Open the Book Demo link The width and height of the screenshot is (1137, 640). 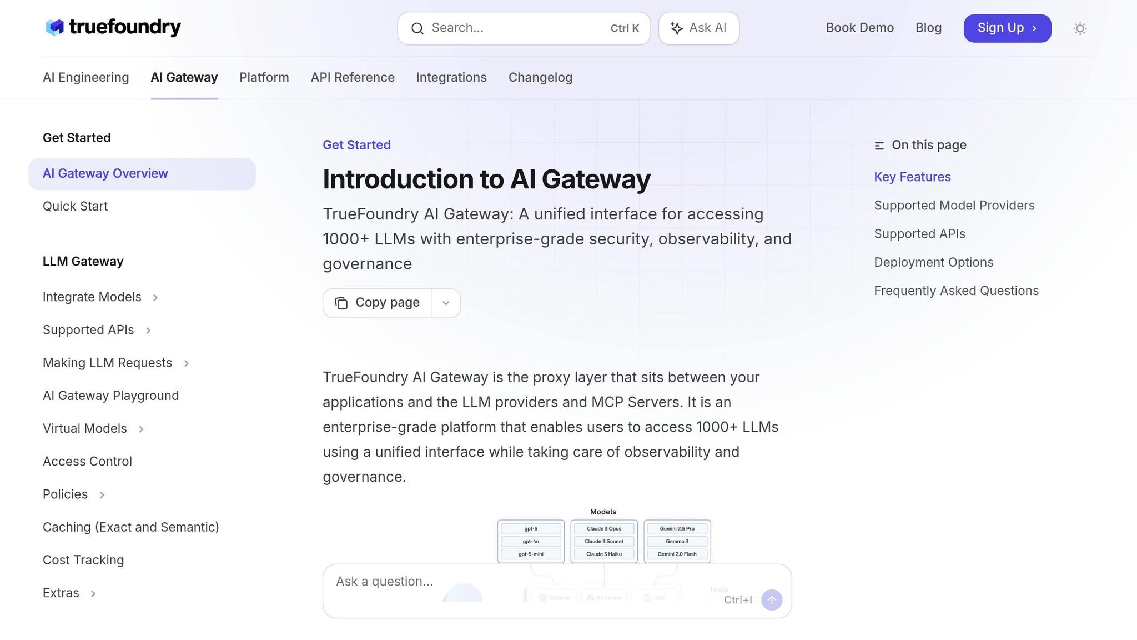[x=859, y=28]
